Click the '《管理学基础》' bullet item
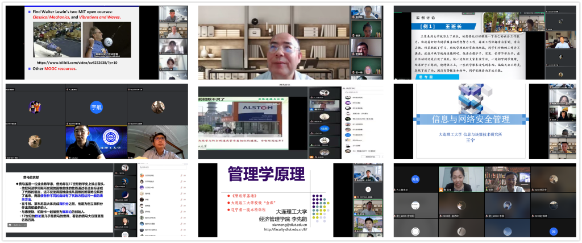The image size is (582, 243). click(x=244, y=195)
